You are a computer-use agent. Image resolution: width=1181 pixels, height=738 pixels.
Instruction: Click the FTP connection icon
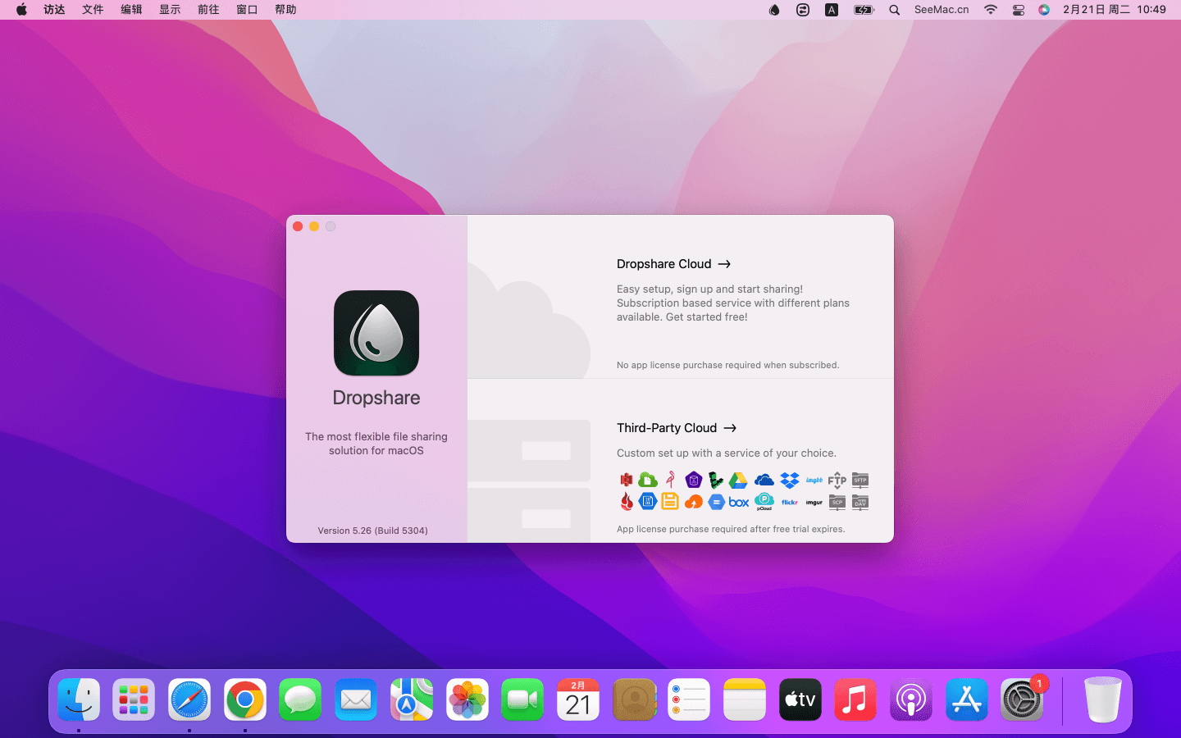pos(837,481)
